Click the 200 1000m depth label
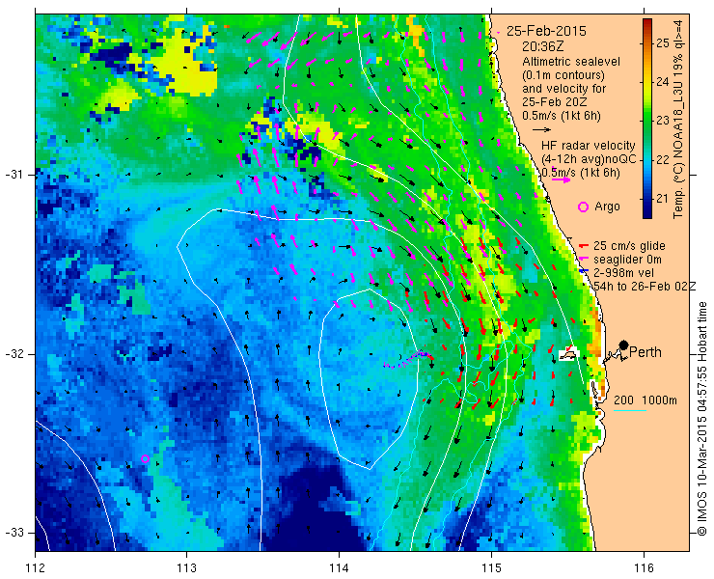 [645, 400]
